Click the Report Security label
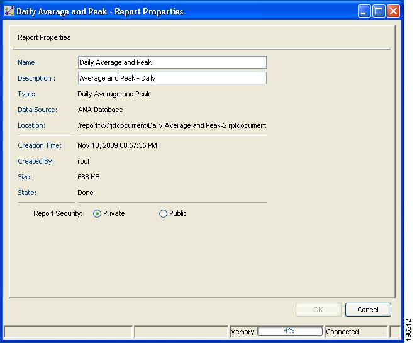 point(58,214)
